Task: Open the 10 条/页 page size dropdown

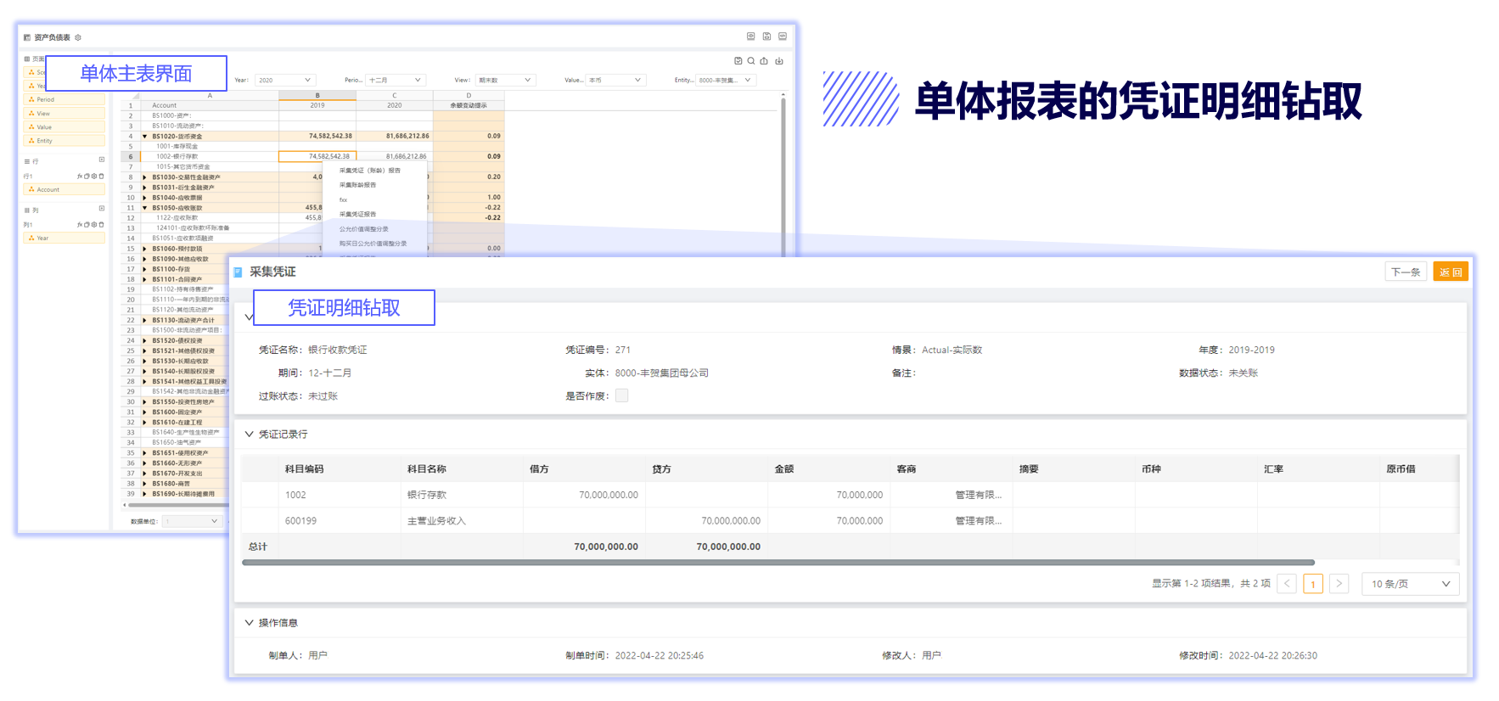Action: (x=1410, y=584)
